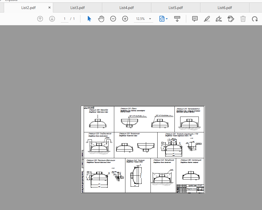Click the edit page pencil icon

[231, 19]
